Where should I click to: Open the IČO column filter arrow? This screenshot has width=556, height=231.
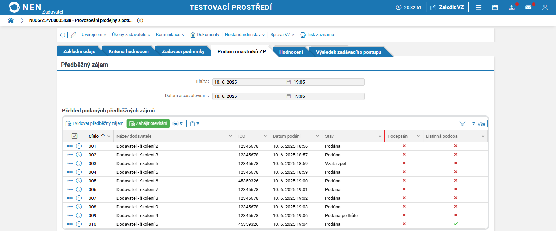(x=265, y=136)
